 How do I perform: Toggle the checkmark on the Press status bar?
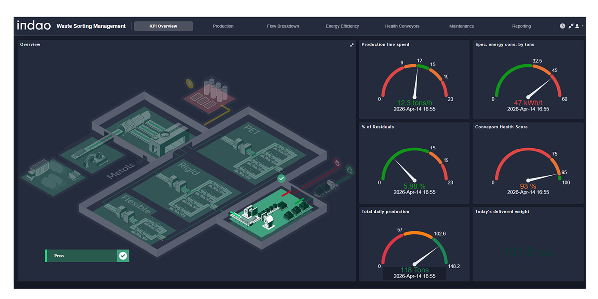pos(123,256)
